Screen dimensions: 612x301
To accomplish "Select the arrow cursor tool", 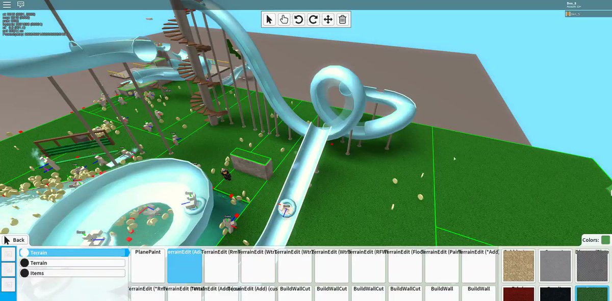I will point(269,19).
